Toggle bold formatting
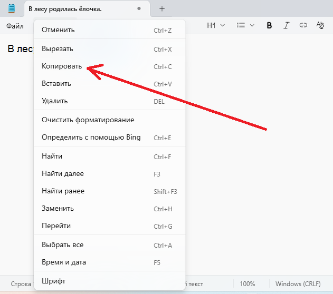 (269, 25)
